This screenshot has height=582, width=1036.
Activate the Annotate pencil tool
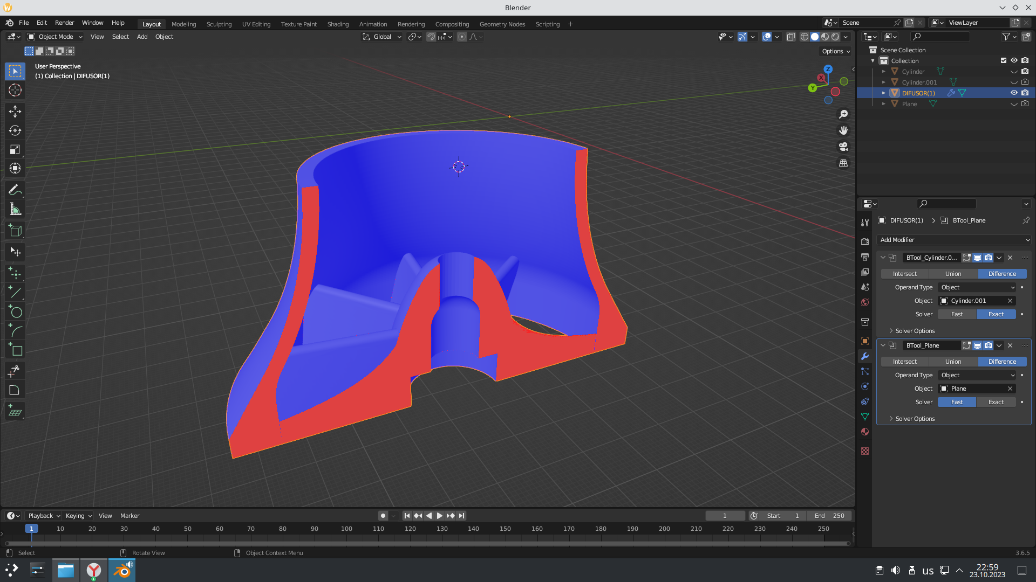click(x=15, y=190)
